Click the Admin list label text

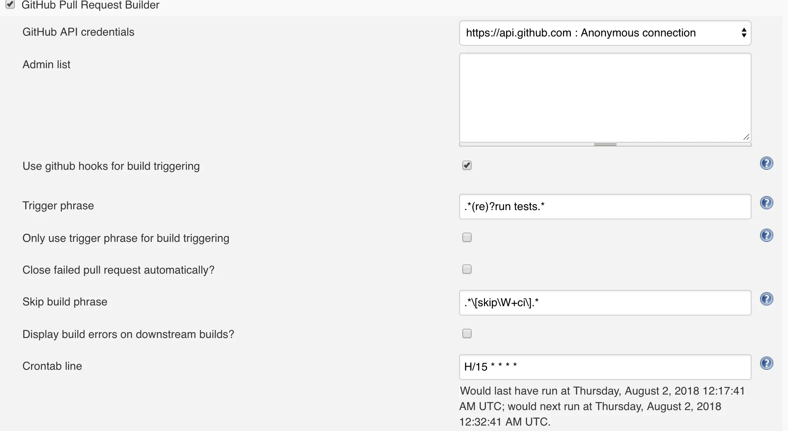[x=47, y=64]
